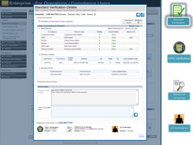Screen dimensions: 193x145
Task: Click the 'Home Phone Match' result code cell
Action: [72, 40]
